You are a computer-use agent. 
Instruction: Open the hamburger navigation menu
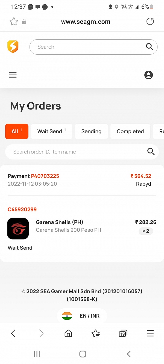(13, 75)
